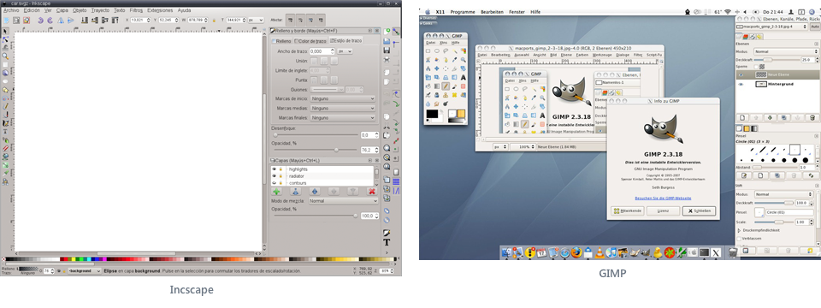Select rectangle select tool in GIMP toolbox
Viewport: 821px width, 308px height.
[428, 51]
